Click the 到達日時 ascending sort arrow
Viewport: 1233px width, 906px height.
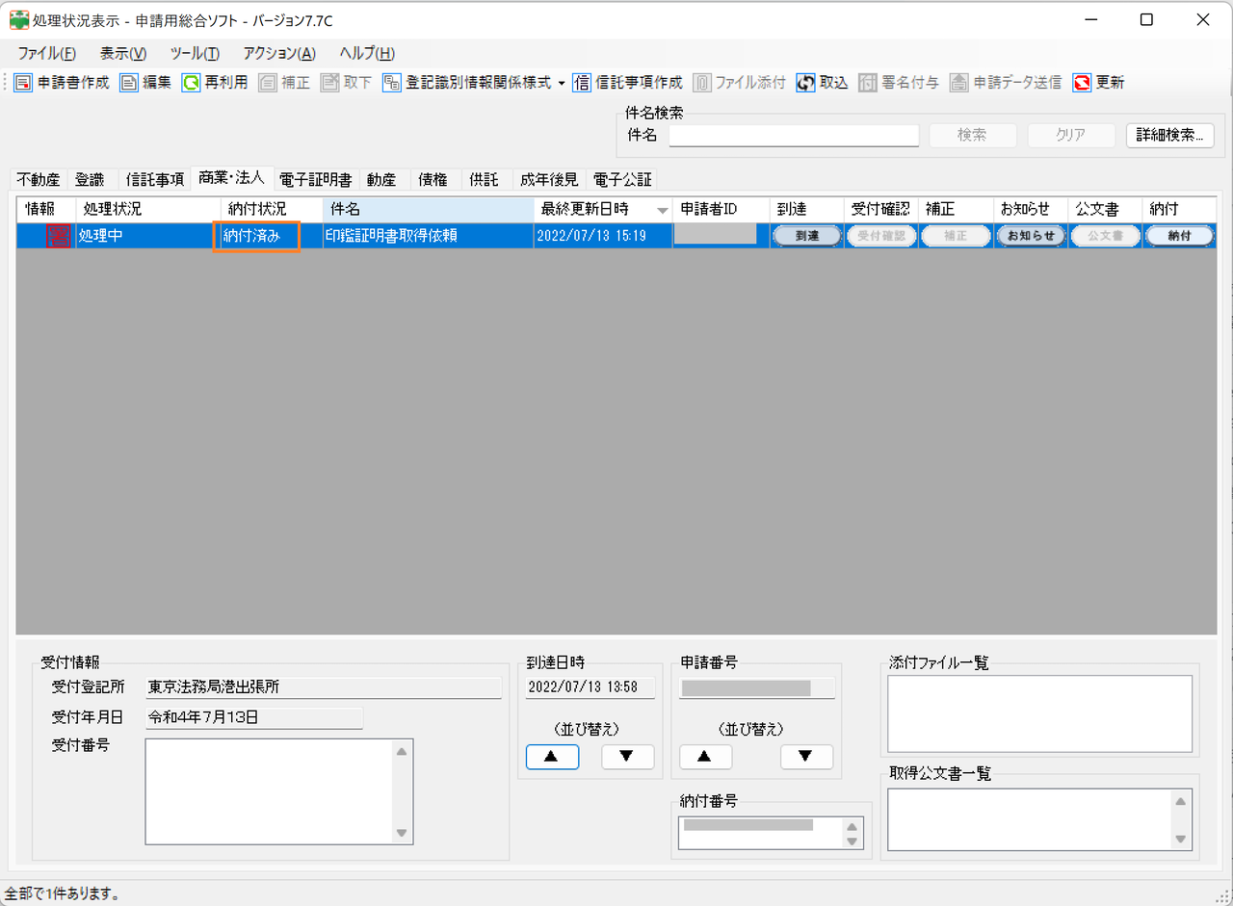click(x=551, y=757)
